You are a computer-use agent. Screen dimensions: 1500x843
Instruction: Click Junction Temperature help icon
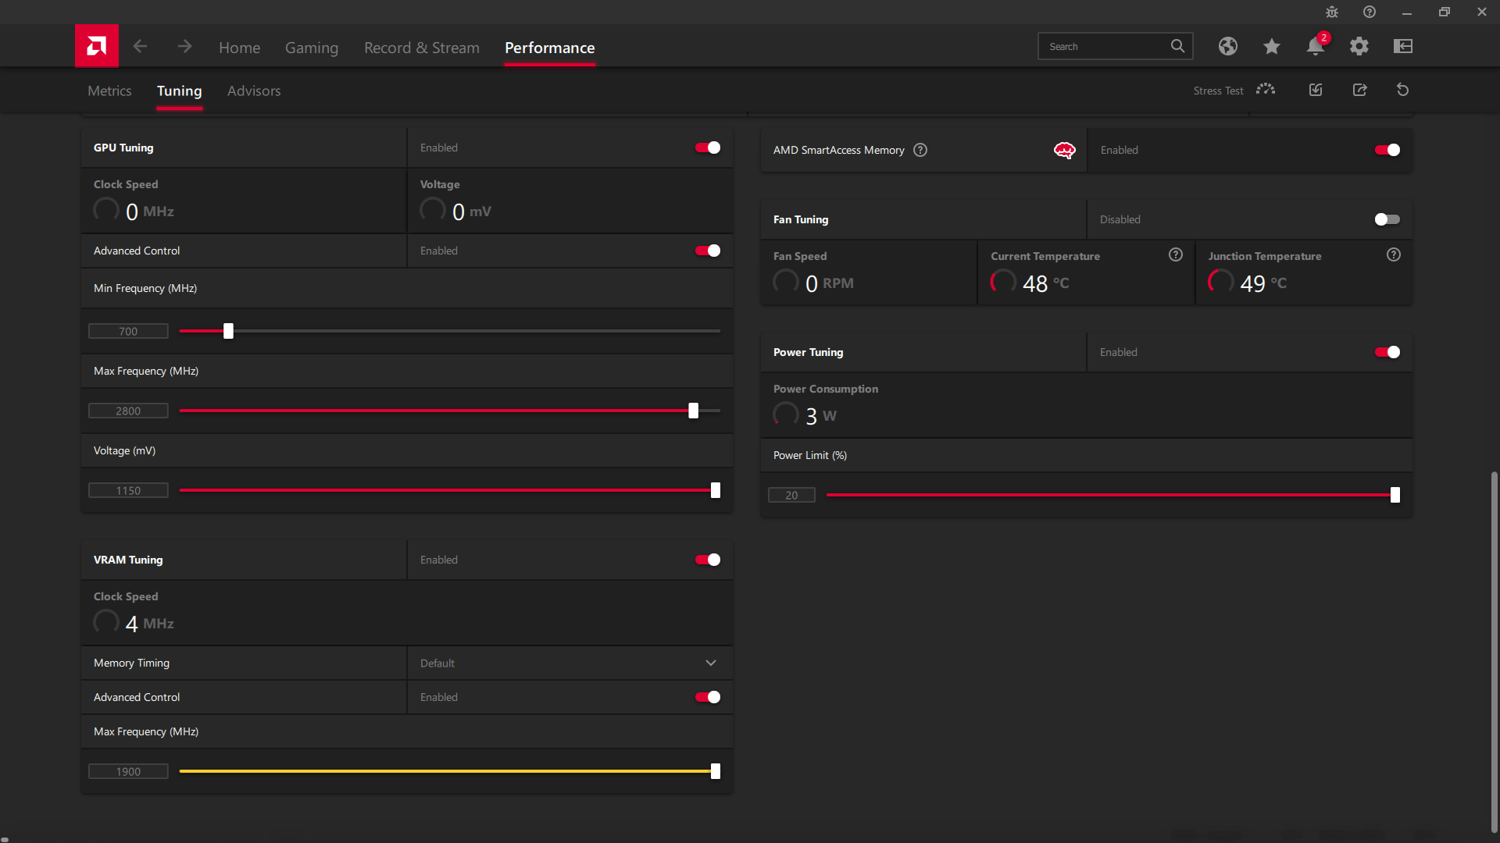point(1394,254)
